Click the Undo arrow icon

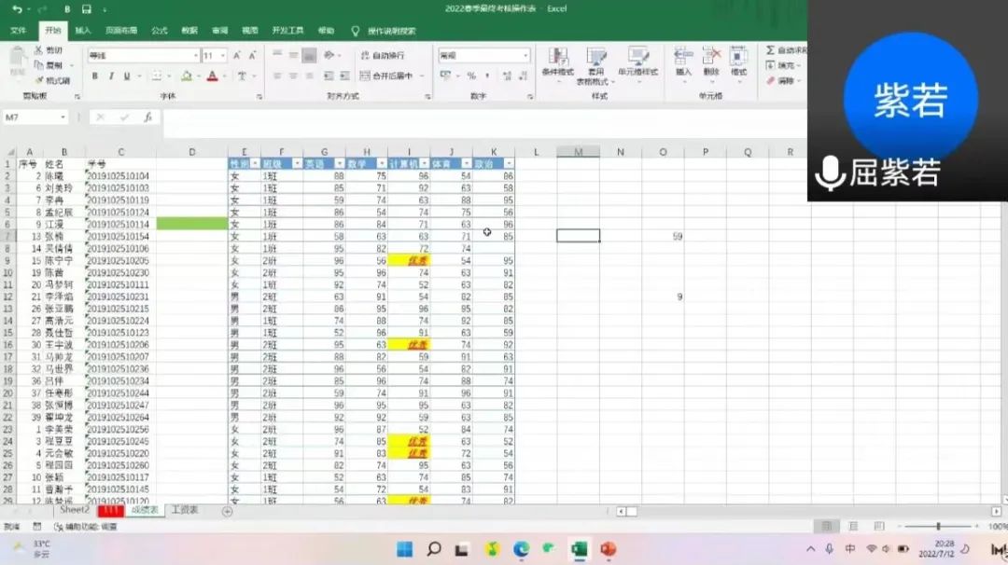[17, 9]
